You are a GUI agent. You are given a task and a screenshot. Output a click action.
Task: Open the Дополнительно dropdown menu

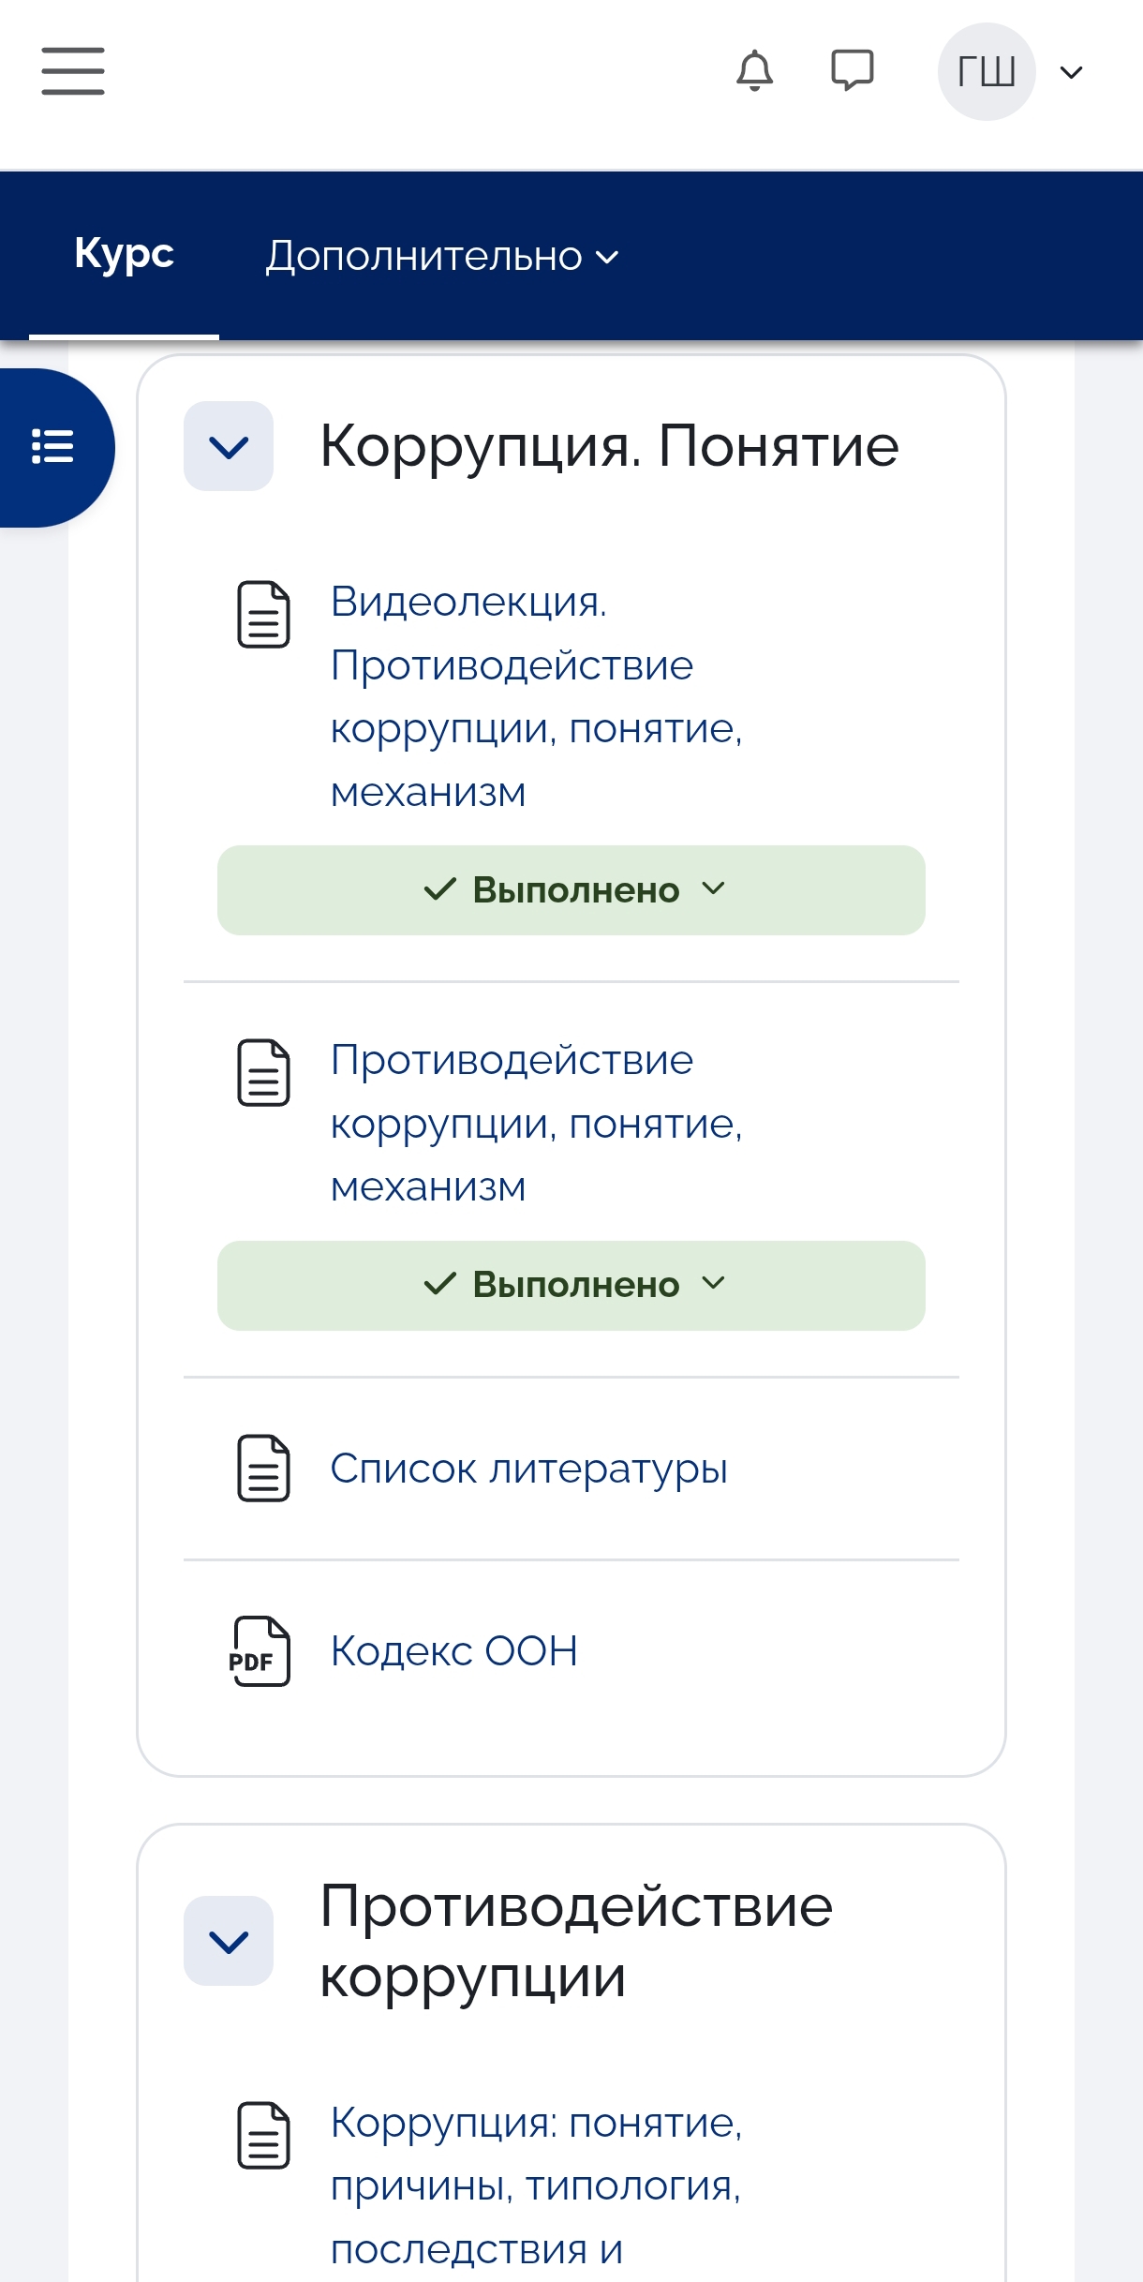click(441, 256)
